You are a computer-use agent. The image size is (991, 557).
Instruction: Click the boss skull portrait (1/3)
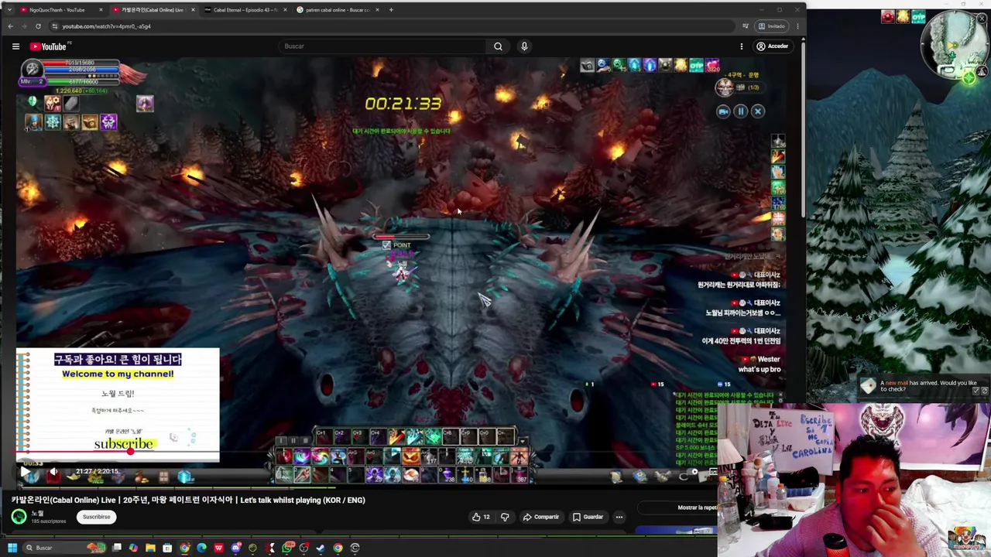coord(725,87)
